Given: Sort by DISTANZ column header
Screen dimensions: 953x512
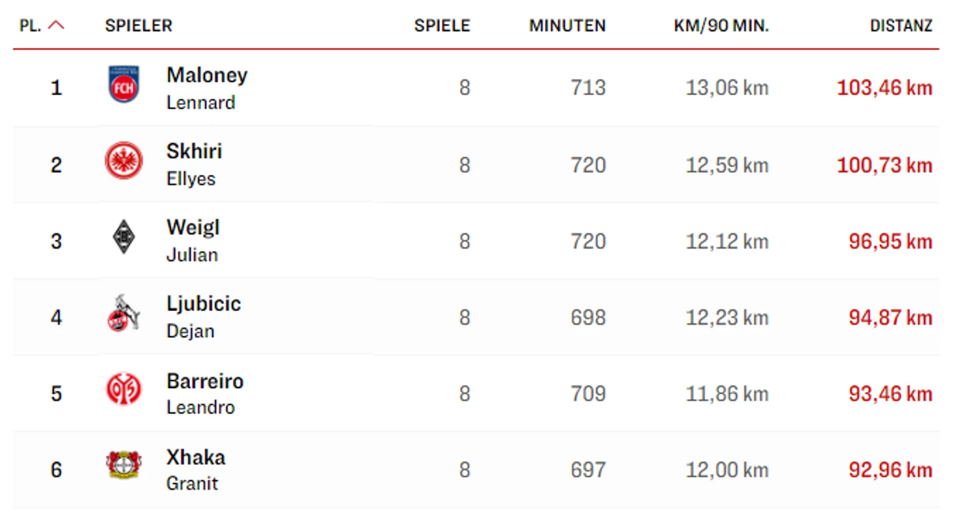Looking at the screenshot, I should (901, 25).
